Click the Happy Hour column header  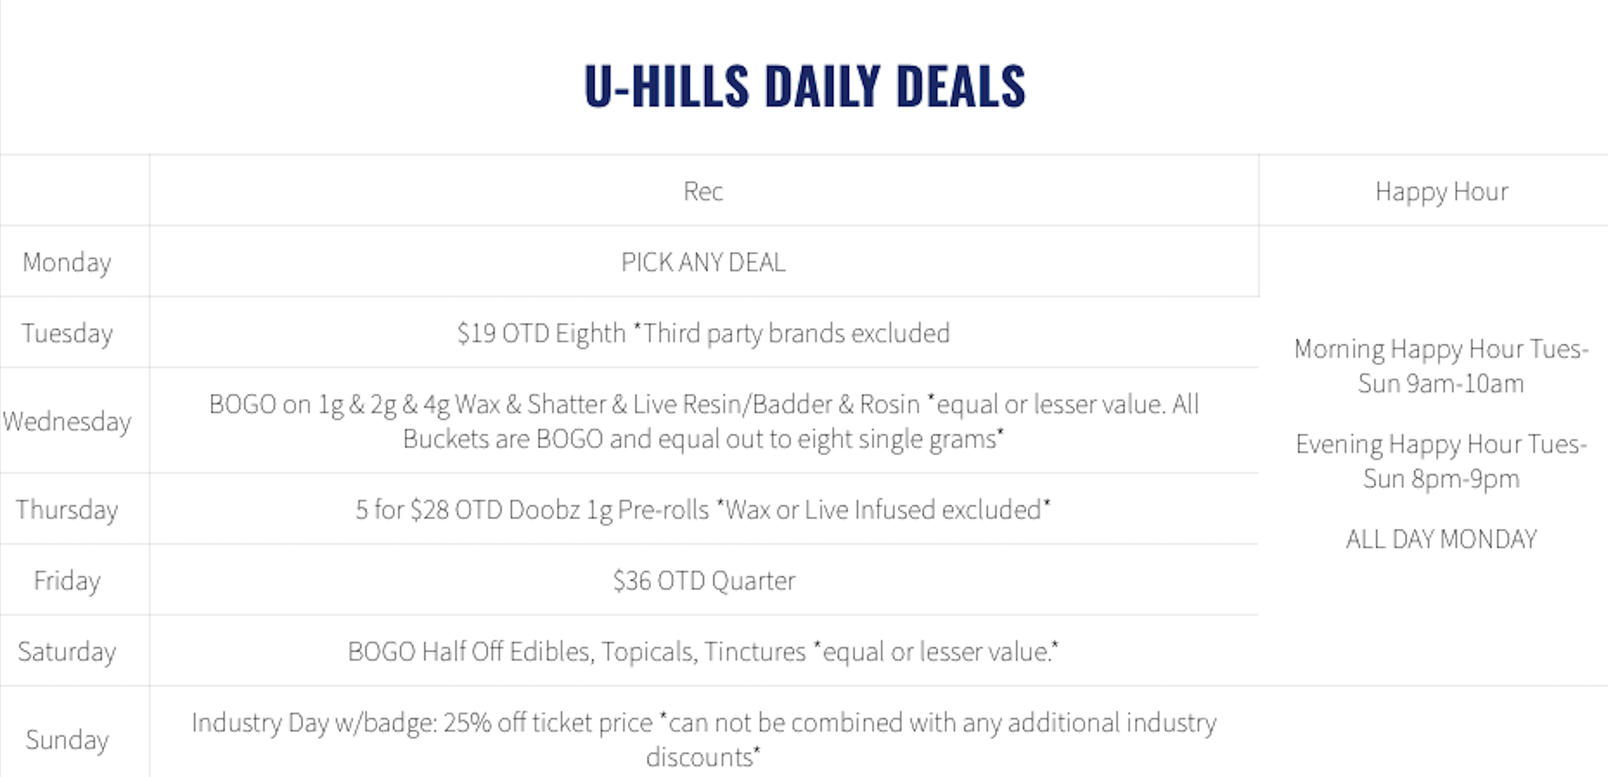(x=1441, y=191)
